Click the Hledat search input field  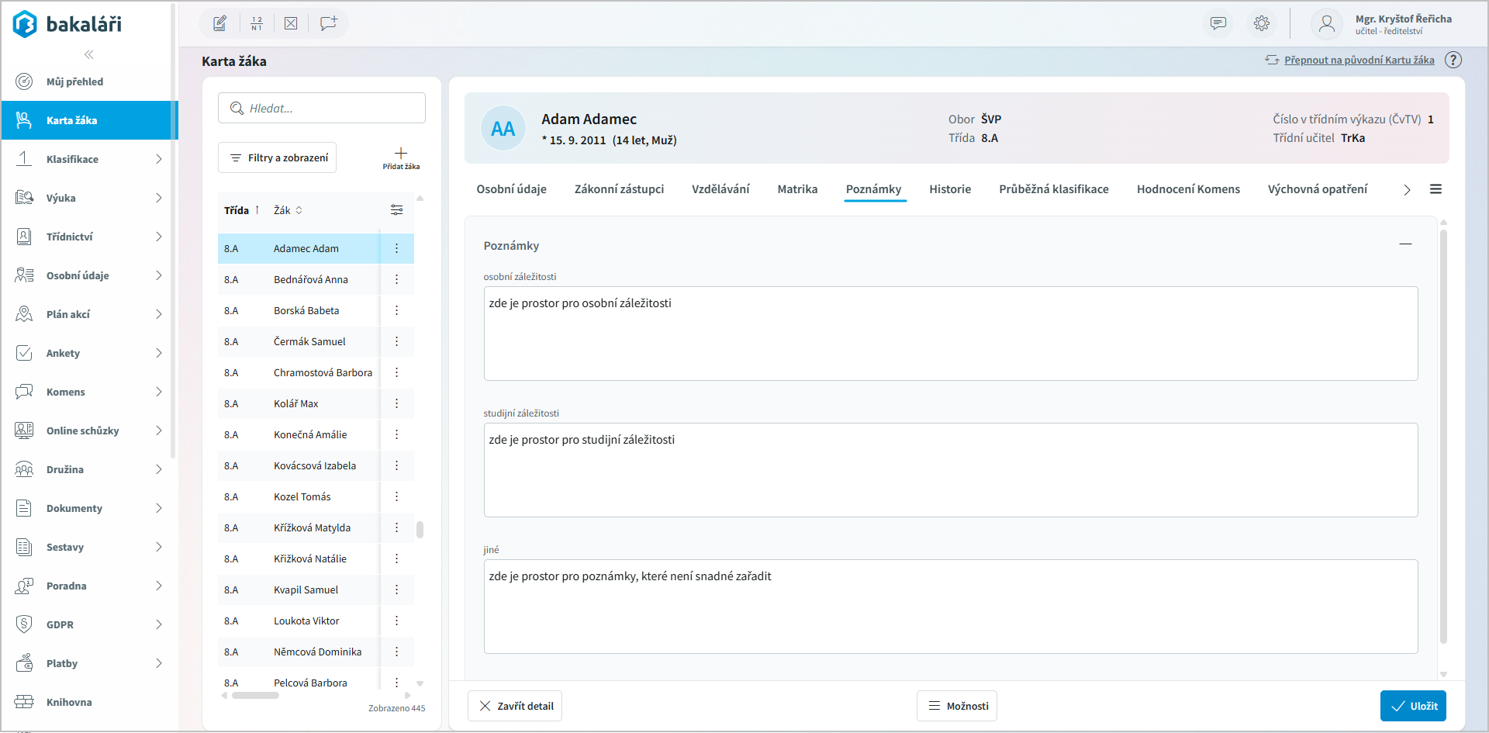coord(322,109)
